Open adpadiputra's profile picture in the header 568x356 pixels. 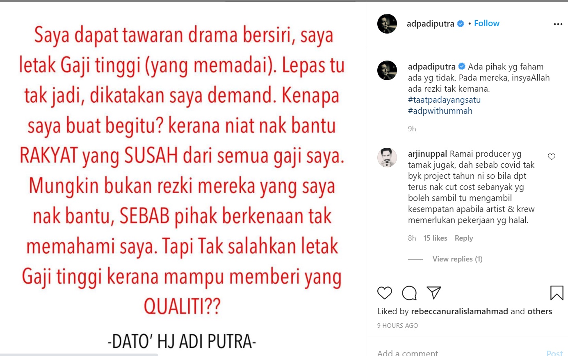click(x=387, y=24)
